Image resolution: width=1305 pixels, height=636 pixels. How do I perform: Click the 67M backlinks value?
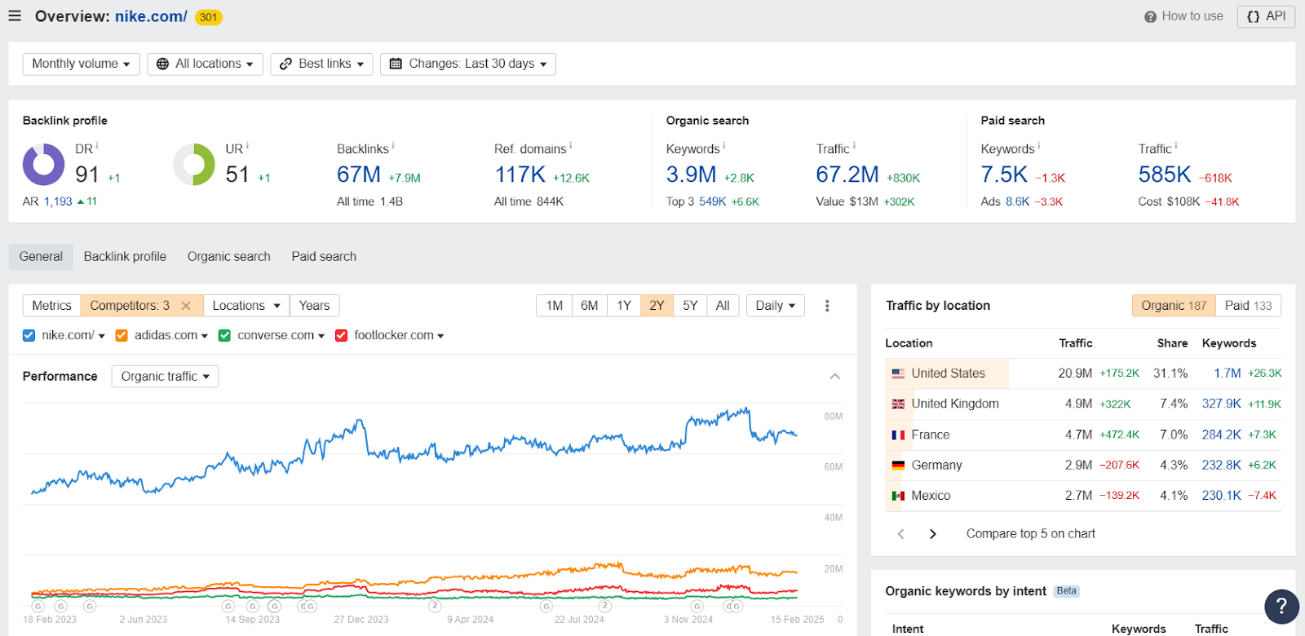coord(359,174)
